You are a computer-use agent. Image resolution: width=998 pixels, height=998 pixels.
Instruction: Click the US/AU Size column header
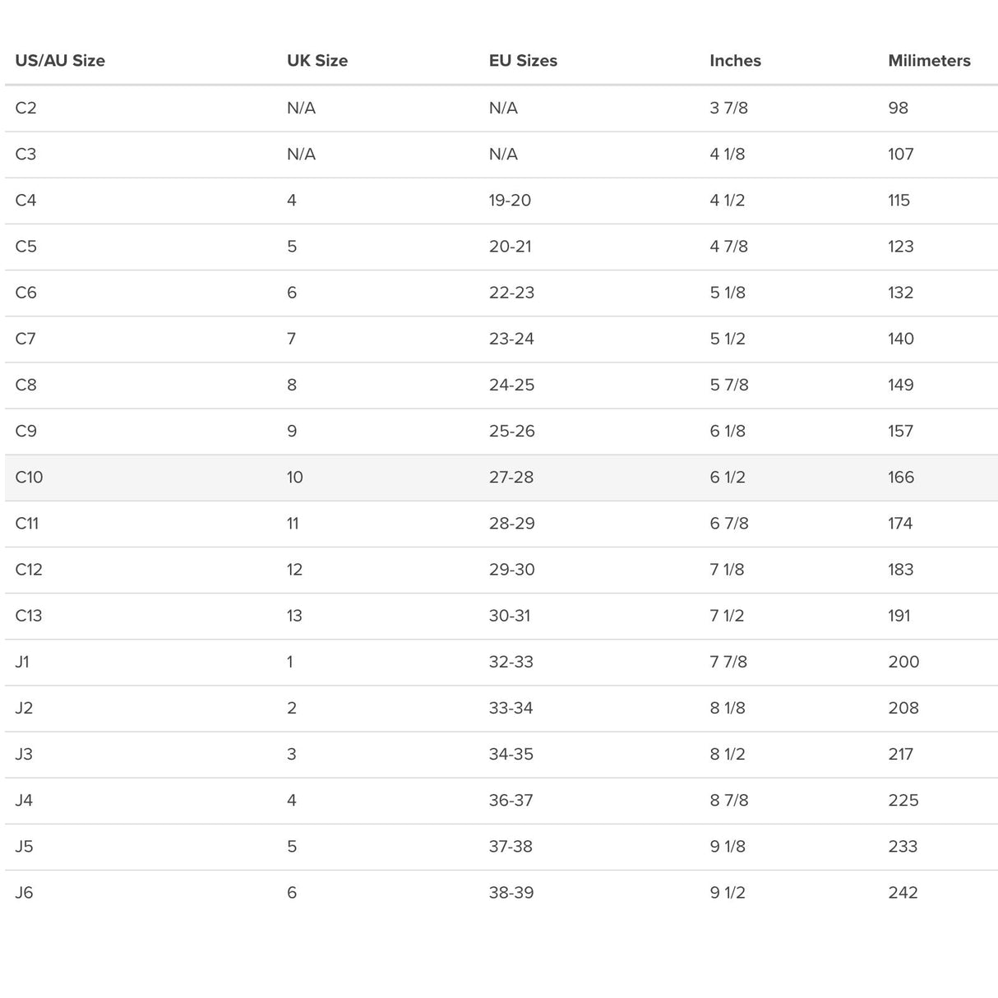click(x=60, y=61)
